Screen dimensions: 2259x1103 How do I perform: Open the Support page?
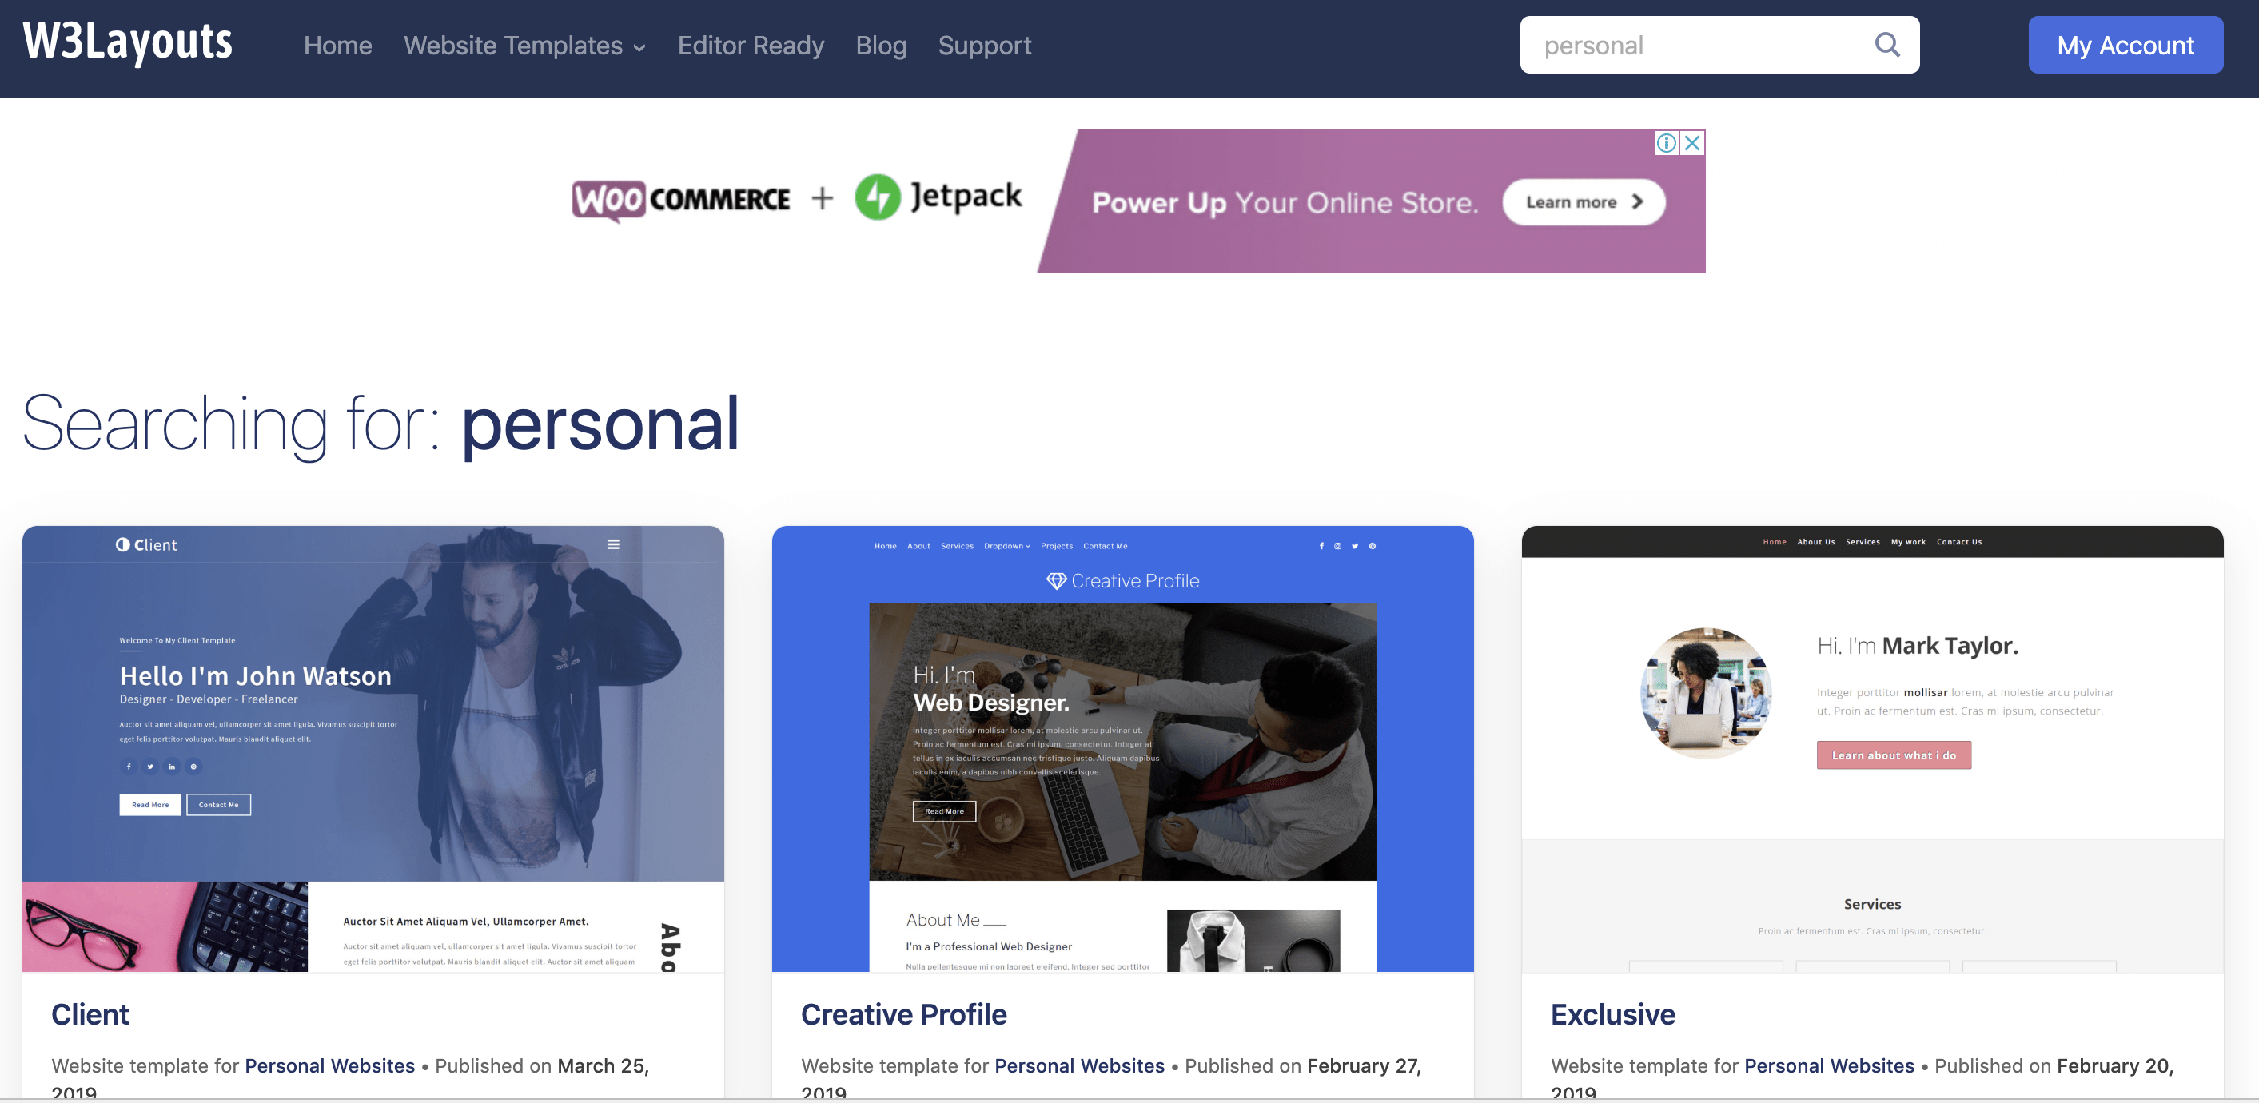point(985,46)
